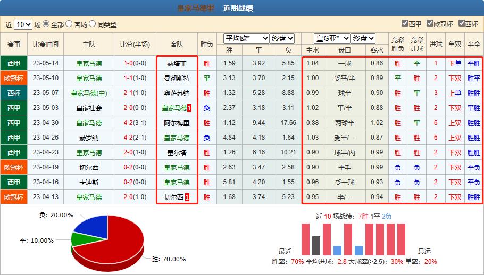The height and width of the screenshot is (275, 484).
Task: Click home team 切尔西 on 23-04-19 row
Action: point(89,168)
